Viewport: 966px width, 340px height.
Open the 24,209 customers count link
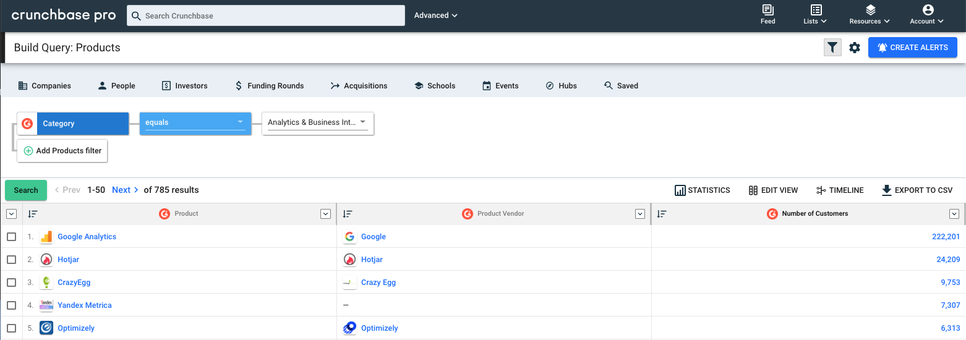click(x=948, y=260)
